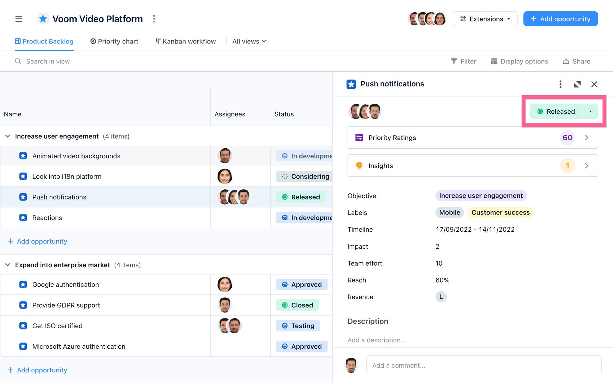Screen dimensions: 613x383
Task: Collapse the Increase user engagement group
Action: pos(8,136)
